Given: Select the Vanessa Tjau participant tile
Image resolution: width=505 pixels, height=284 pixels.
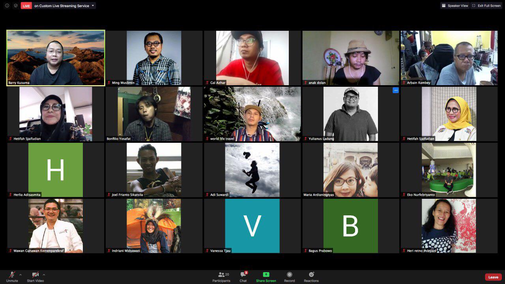Looking at the screenshot, I should coord(252,226).
